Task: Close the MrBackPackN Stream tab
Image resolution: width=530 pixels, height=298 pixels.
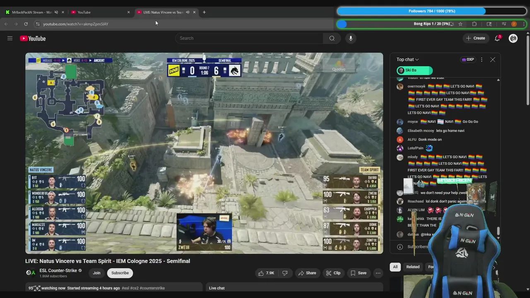Action: [63, 12]
